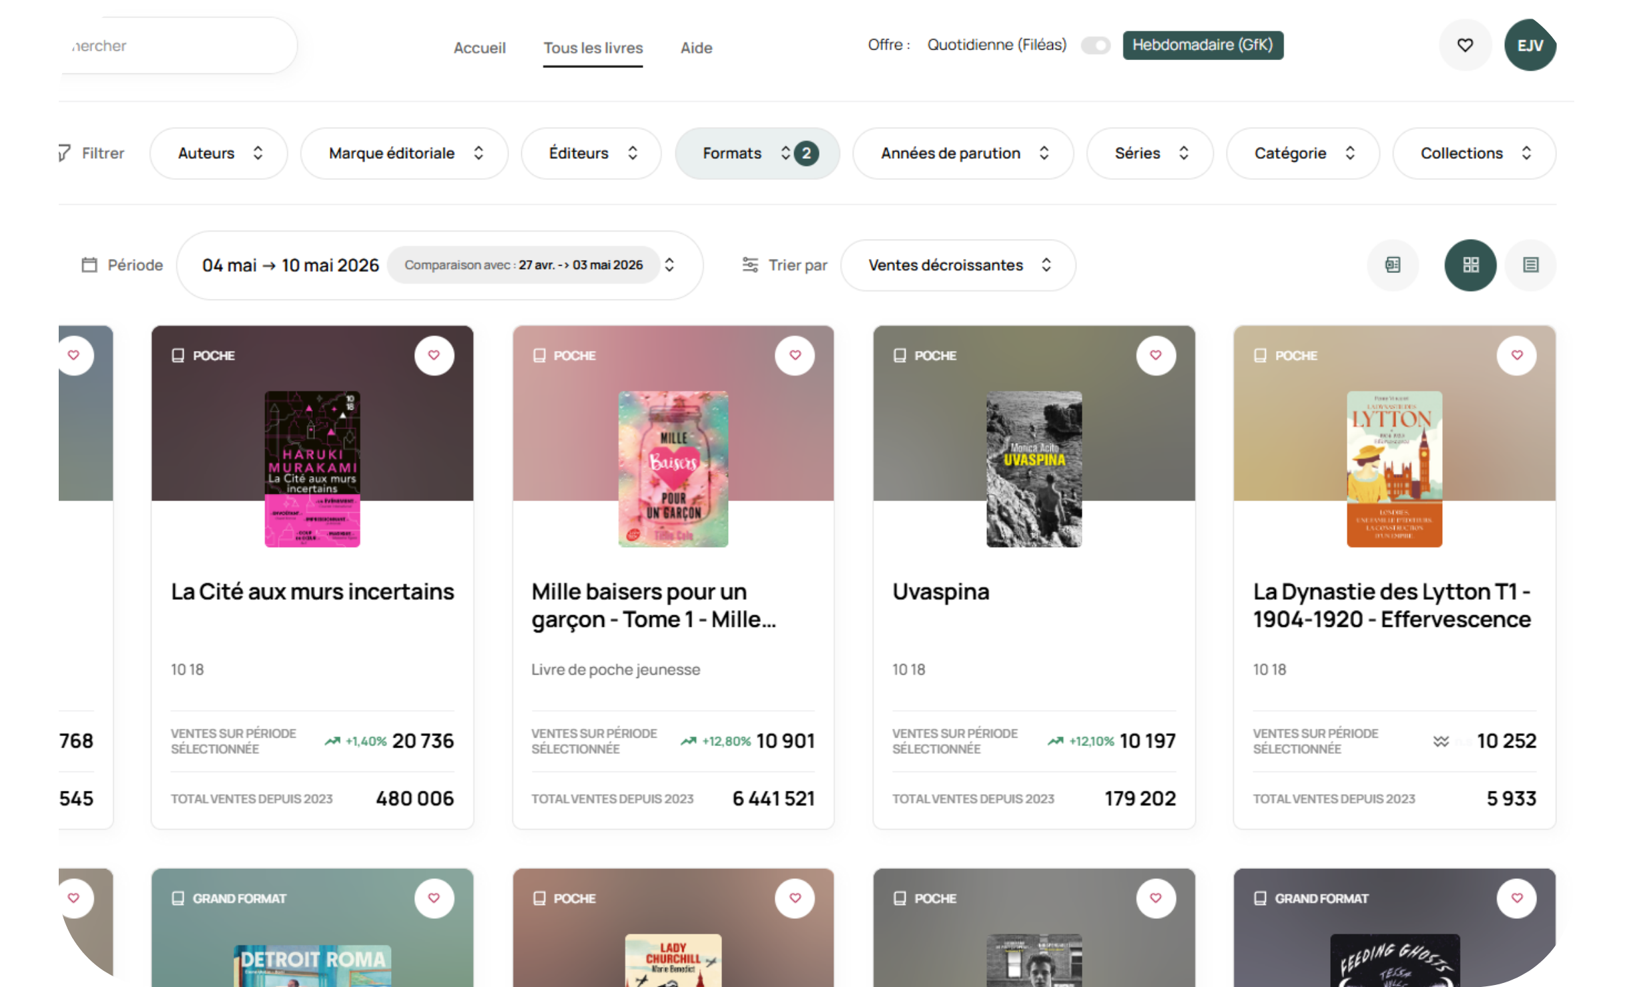
Task: Favorite Mille baisers pour un garçon
Action: (x=794, y=355)
